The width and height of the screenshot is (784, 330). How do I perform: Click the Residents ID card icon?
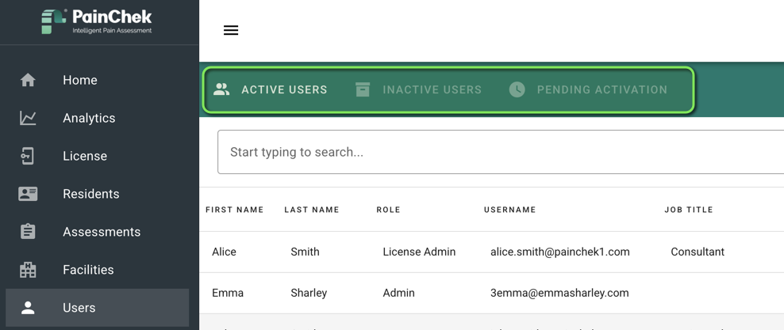click(x=28, y=194)
